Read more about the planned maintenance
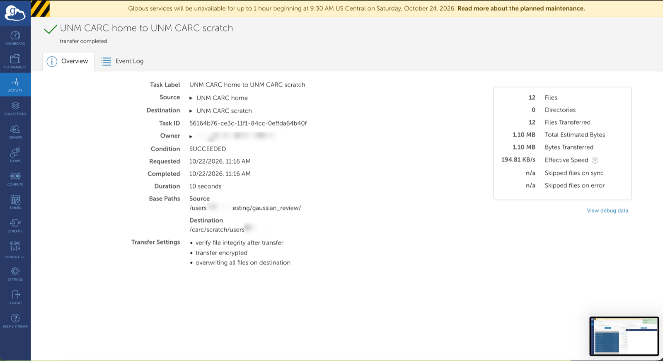The image size is (663, 361). [x=521, y=8]
